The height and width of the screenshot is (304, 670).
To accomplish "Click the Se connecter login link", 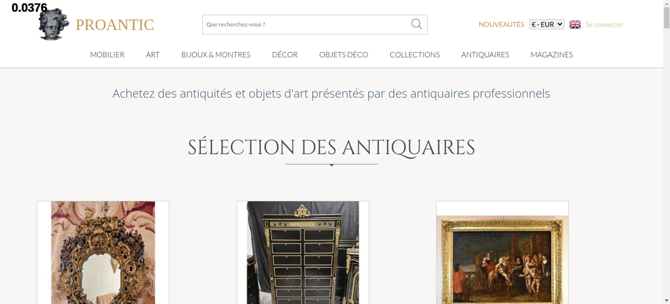I will point(604,24).
